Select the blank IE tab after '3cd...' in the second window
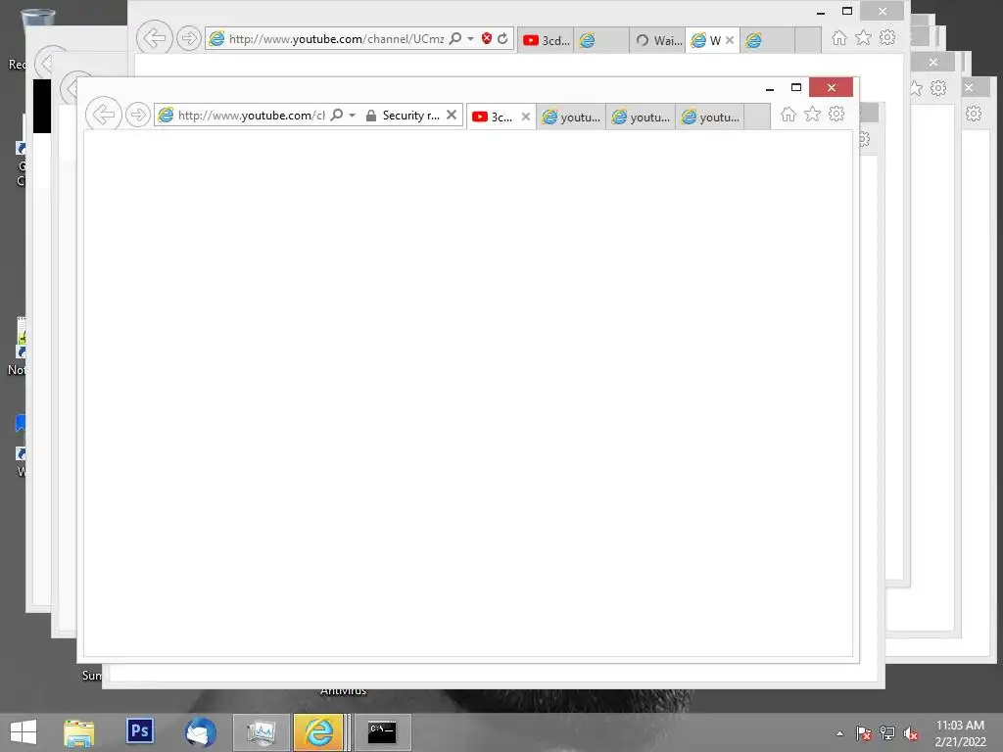This screenshot has height=752, width=1003. pyautogui.click(x=601, y=40)
